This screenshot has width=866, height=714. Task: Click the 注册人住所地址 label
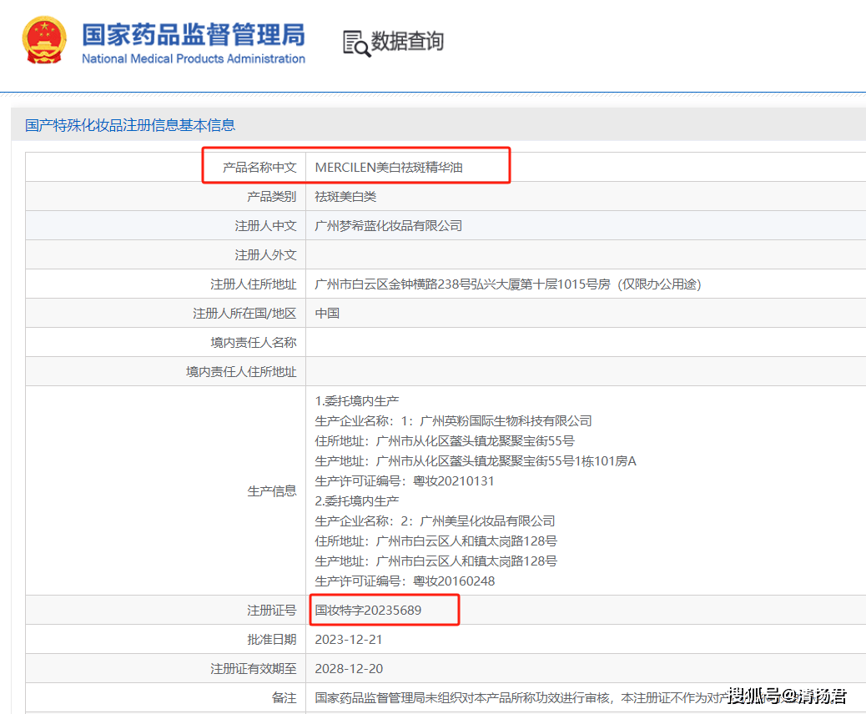point(254,284)
